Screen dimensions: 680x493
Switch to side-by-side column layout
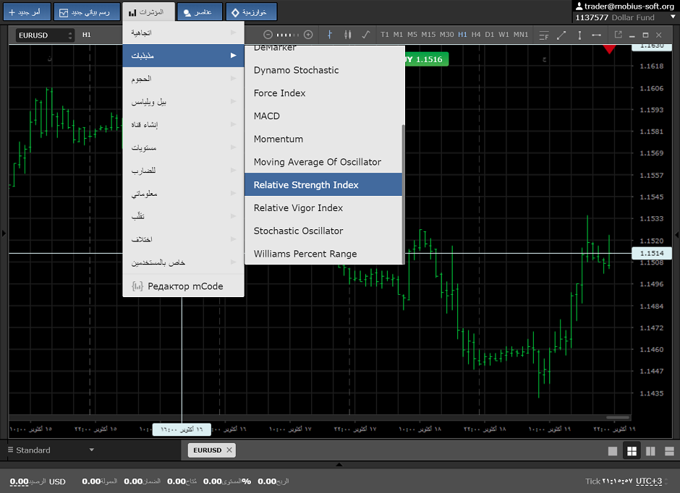[x=650, y=451]
